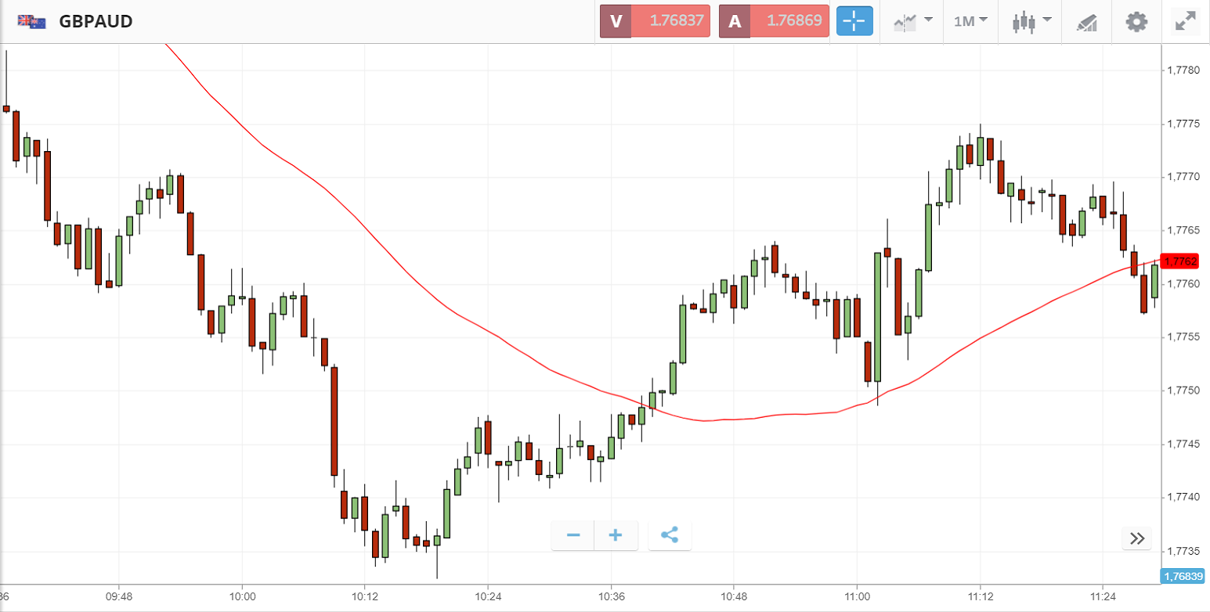Screen dimensions: 1210x612
Task: Zoom in the chart with plus button
Action: [x=616, y=535]
